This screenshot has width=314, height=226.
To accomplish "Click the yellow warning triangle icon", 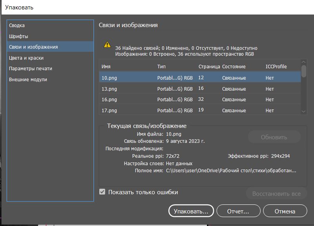I will pos(107,44).
